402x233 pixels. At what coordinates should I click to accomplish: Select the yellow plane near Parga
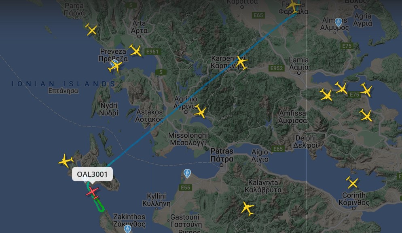tap(91, 30)
